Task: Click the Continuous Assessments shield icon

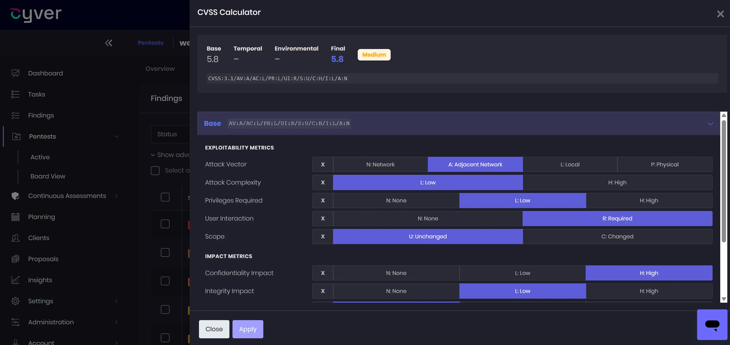Action: tap(15, 196)
